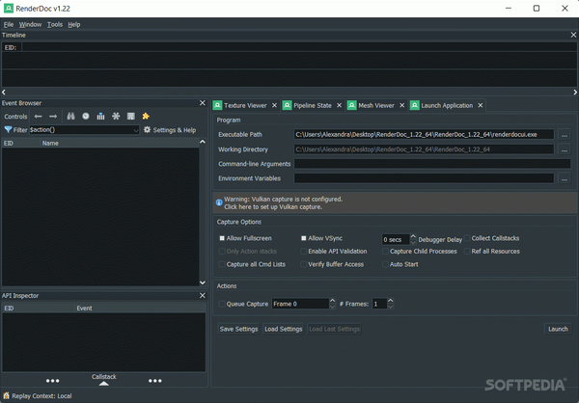Enable Auto Start checkbox
The image size is (579, 403).
coord(385,264)
